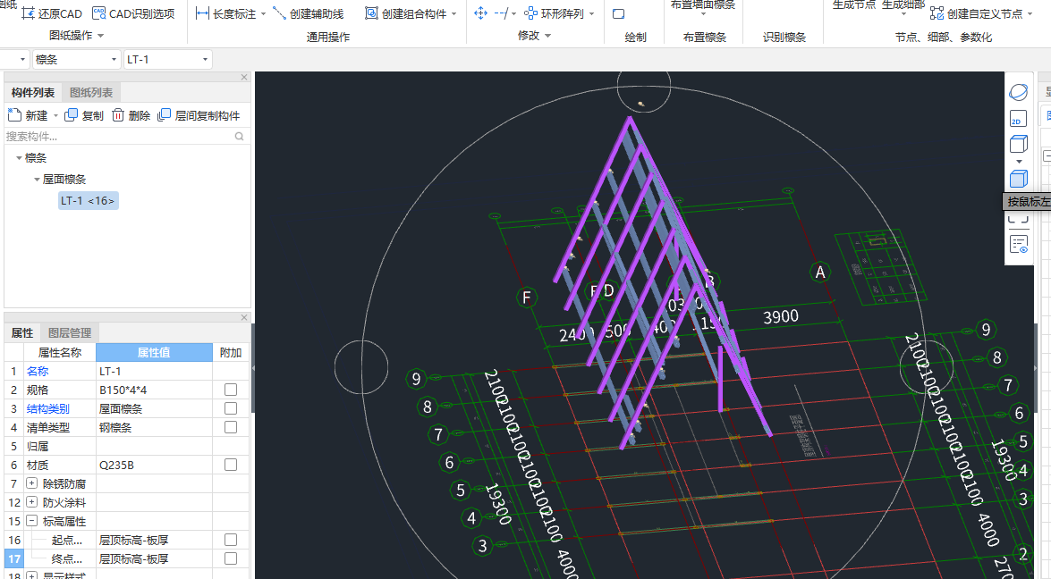Collapse the 标高属性 property group
The image size is (1051, 579).
[x=31, y=521]
